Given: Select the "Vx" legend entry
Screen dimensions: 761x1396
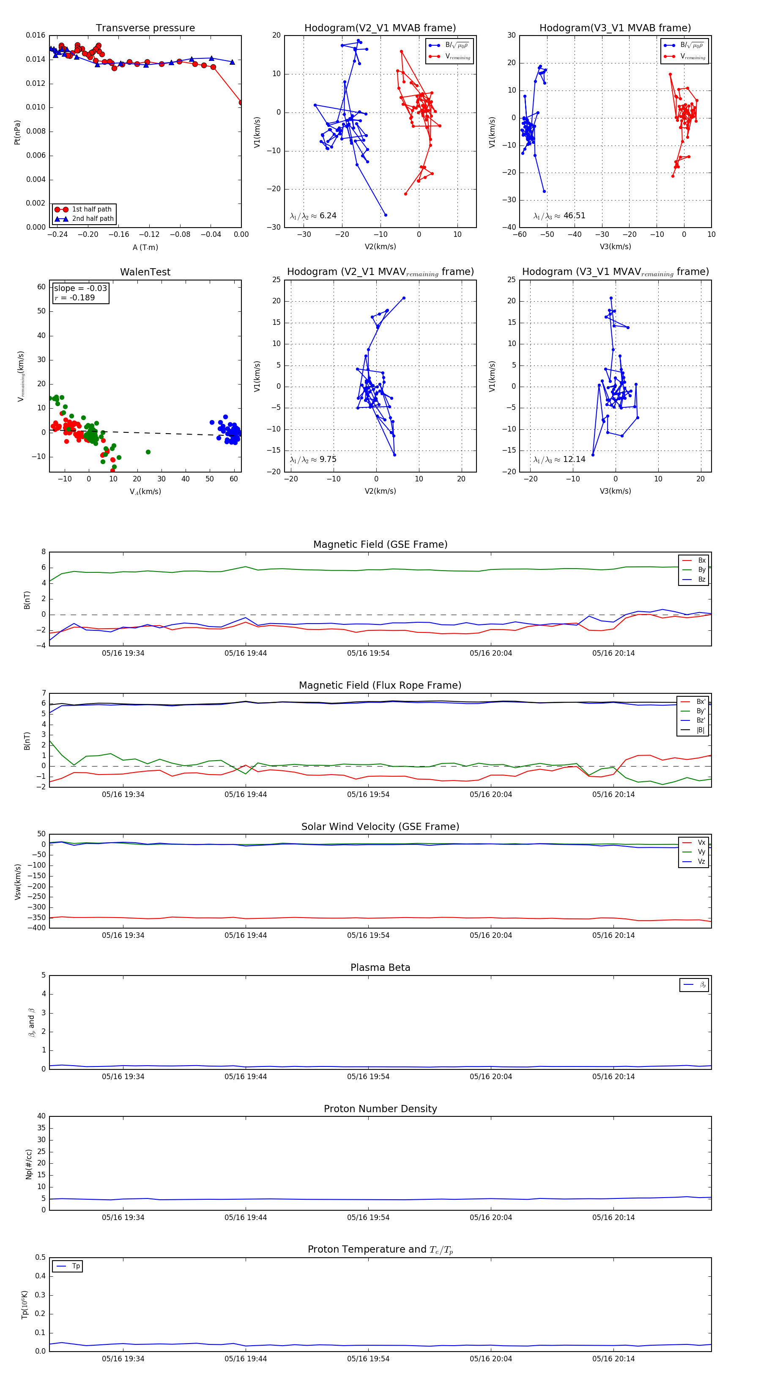Looking at the screenshot, I should coord(694,843).
